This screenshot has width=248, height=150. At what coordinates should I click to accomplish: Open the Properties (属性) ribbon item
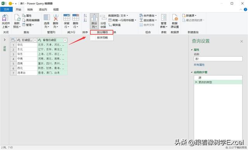[27, 15]
